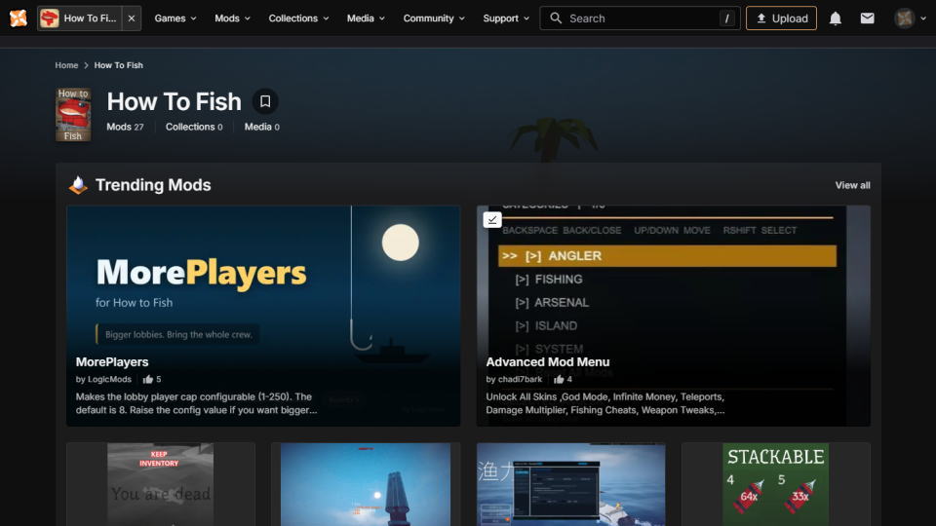Click Advanced Mod Menu description text
This screenshot has width=936, height=526.
tap(605, 403)
